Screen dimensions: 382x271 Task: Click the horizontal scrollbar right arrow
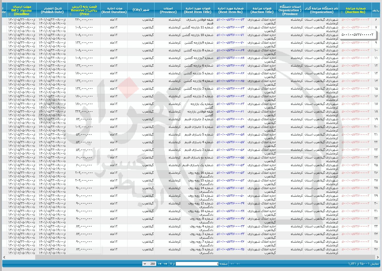(x=377, y=257)
